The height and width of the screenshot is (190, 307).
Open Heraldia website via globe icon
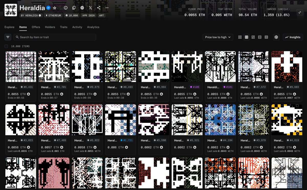click(82, 8)
